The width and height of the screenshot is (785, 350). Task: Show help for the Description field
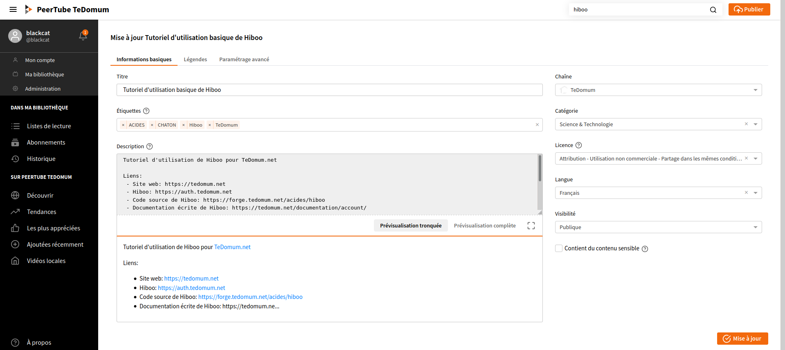point(150,147)
